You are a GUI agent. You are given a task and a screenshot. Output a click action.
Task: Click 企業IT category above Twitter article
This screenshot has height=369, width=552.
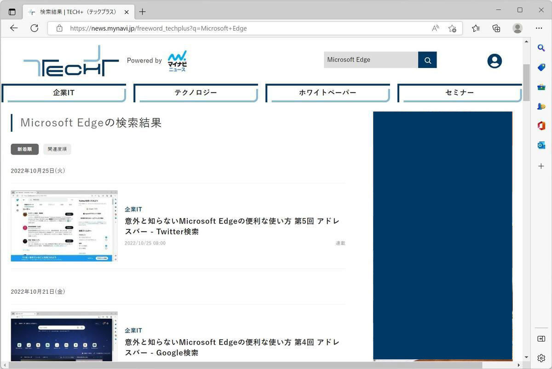tap(133, 209)
